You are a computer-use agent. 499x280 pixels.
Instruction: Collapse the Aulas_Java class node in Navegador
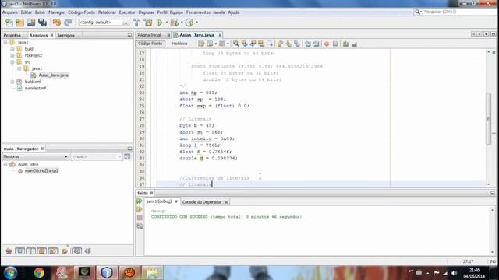(x=5, y=164)
